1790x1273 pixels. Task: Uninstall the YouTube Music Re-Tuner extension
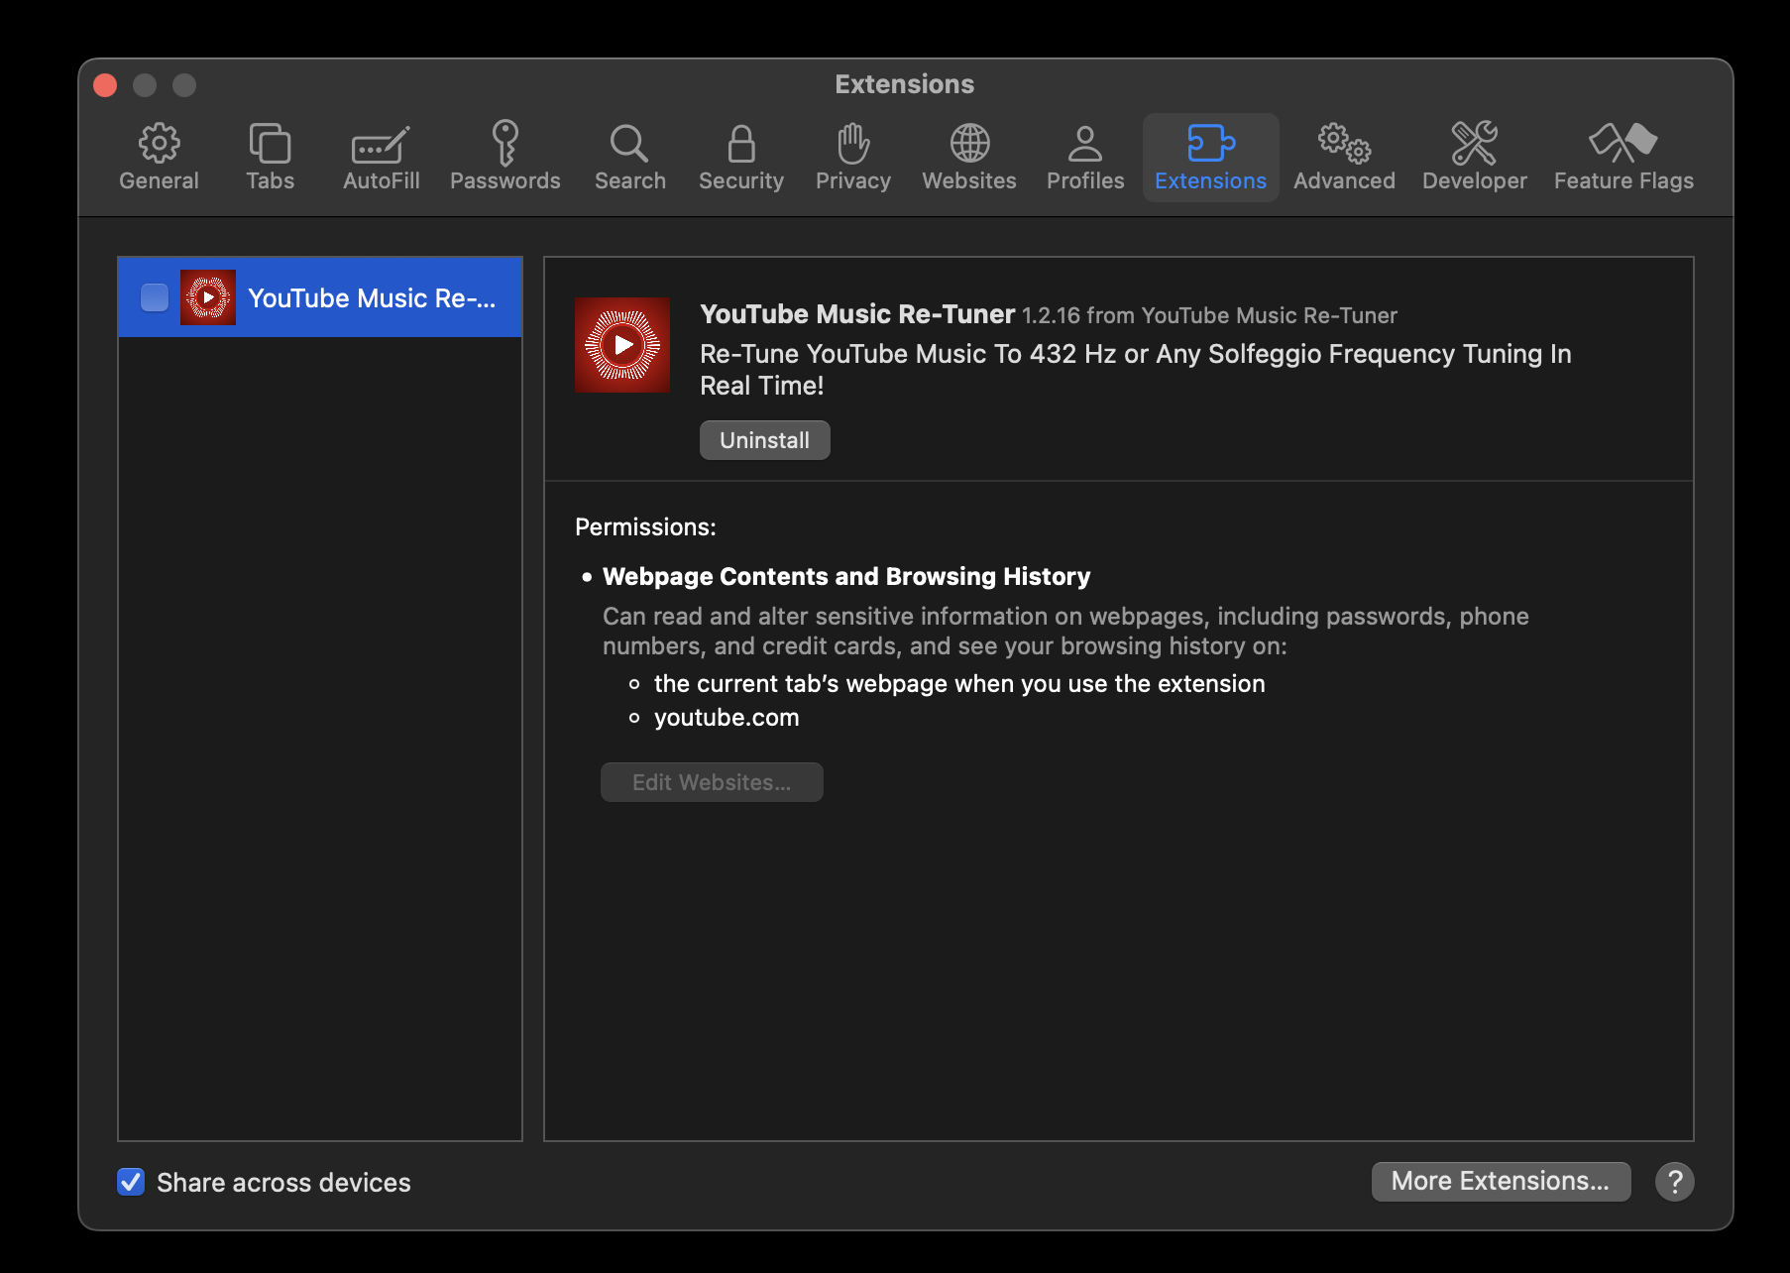pos(764,440)
